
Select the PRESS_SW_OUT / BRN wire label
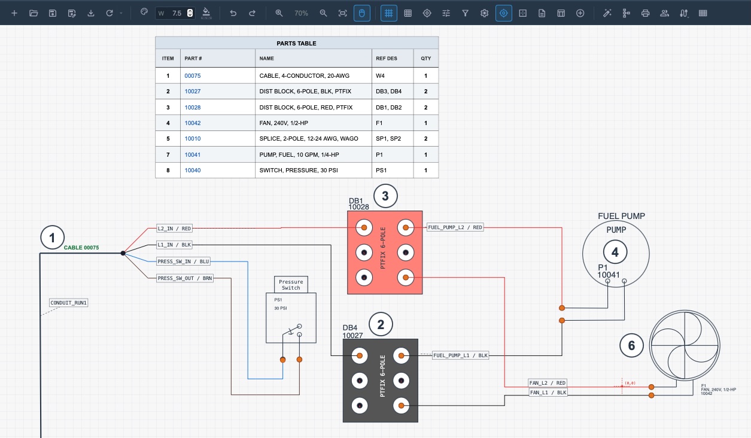click(185, 278)
